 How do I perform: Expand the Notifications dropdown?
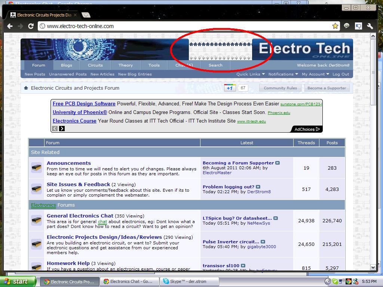pyautogui.click(x=283, y=74)
